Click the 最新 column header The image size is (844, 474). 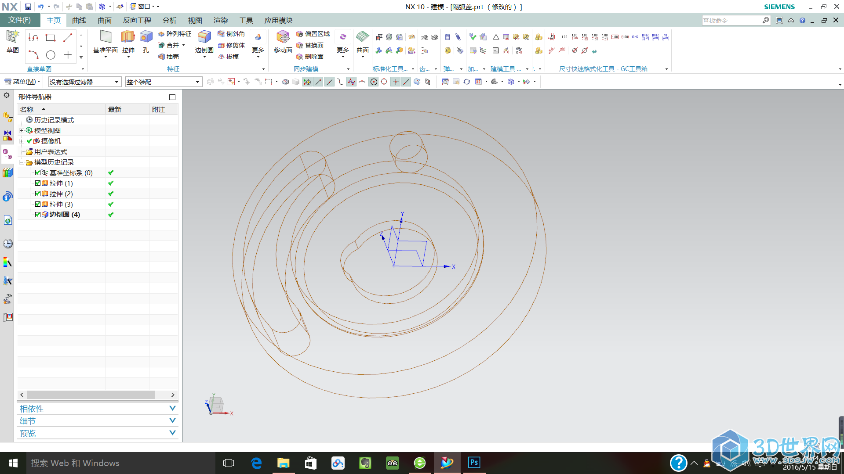pyautogui.click(x=127, y=109)
